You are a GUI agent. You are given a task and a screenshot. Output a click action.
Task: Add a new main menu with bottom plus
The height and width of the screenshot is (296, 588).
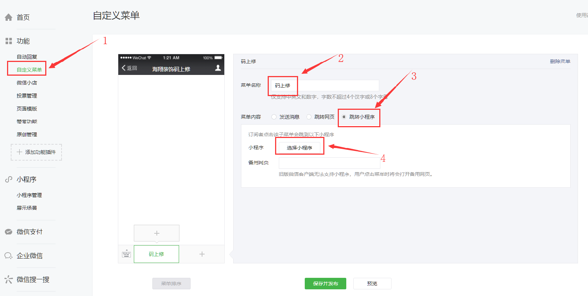202,254
